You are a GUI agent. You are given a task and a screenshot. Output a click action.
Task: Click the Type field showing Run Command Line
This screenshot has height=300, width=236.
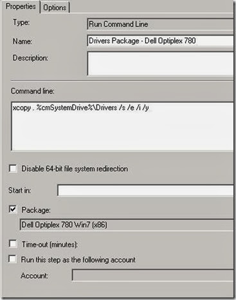160,24
